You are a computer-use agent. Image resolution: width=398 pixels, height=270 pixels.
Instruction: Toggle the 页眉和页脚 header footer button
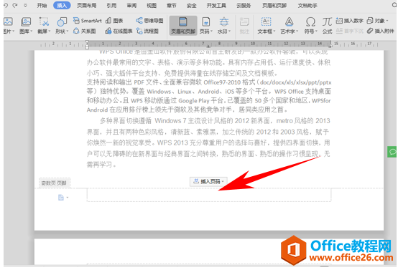[x=183, y=25]
